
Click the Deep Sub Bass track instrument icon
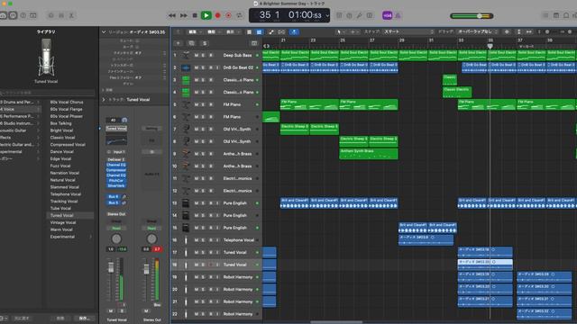click(x=186, y=55)
